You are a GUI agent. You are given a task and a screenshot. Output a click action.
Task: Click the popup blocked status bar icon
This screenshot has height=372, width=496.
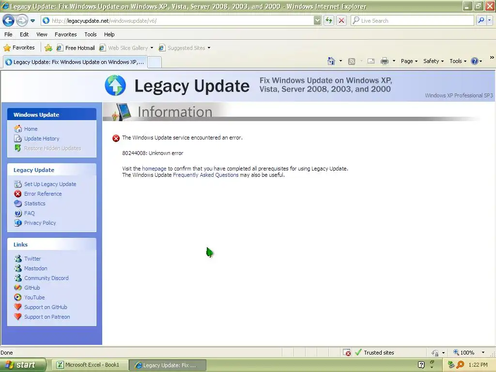[x=347, y=353]
